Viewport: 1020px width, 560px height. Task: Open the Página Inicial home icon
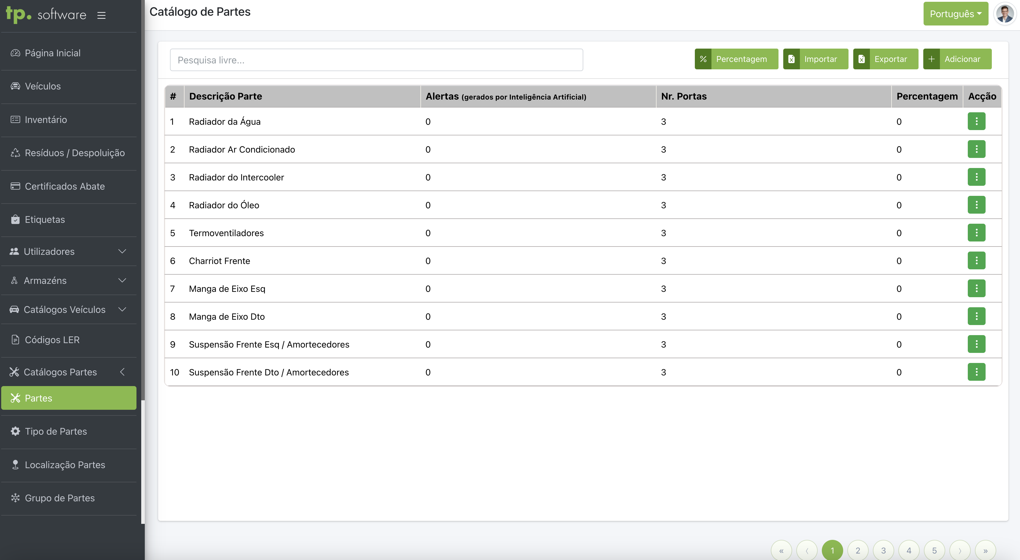tap(15, 53)
